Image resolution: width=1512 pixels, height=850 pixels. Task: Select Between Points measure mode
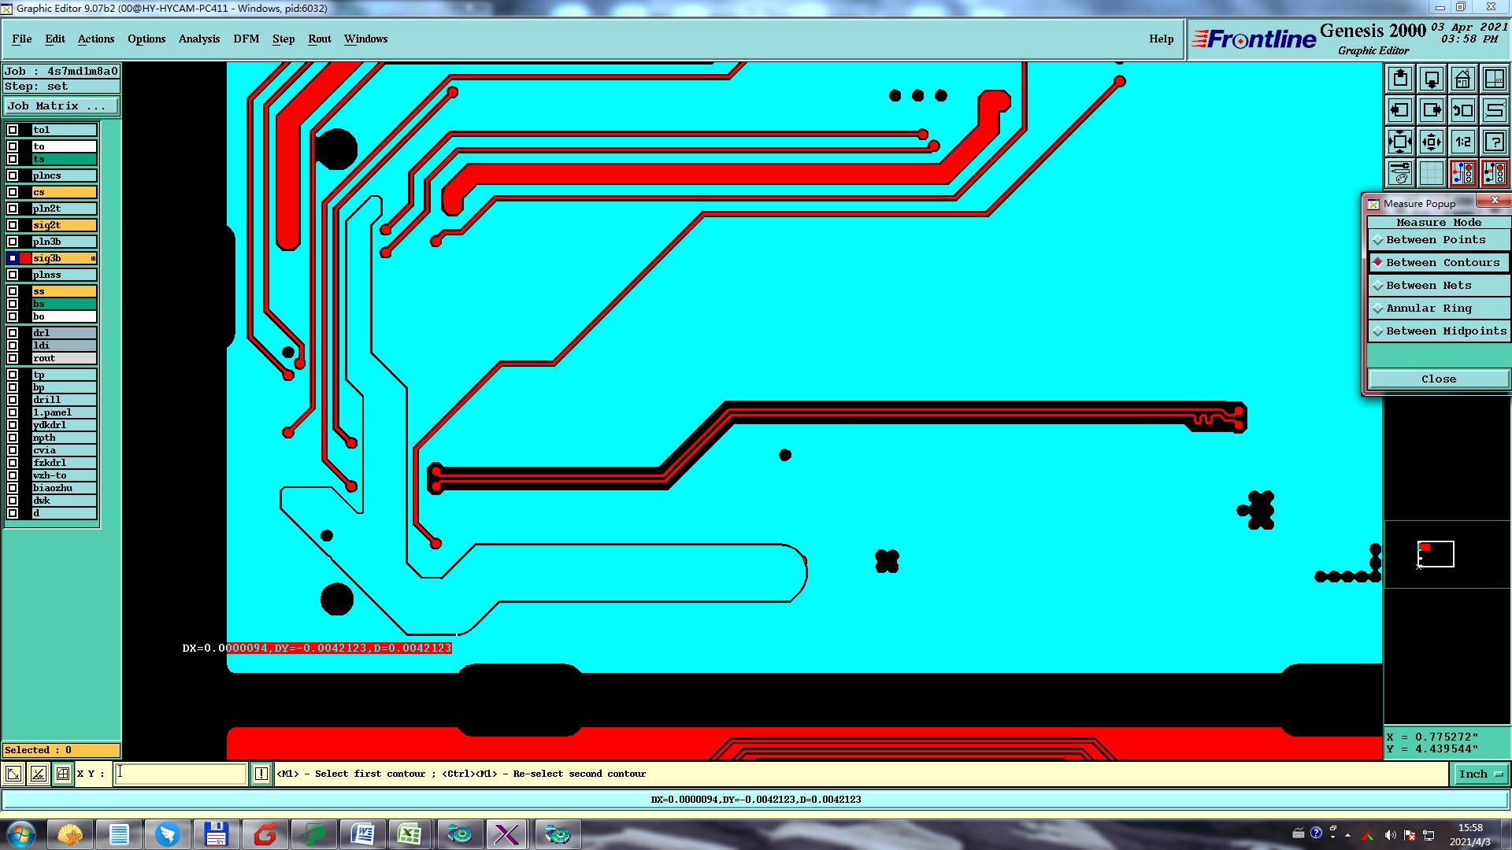1436,240
